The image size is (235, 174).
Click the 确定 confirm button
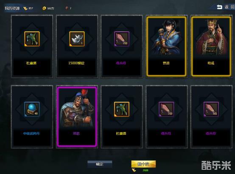[100, 164]
